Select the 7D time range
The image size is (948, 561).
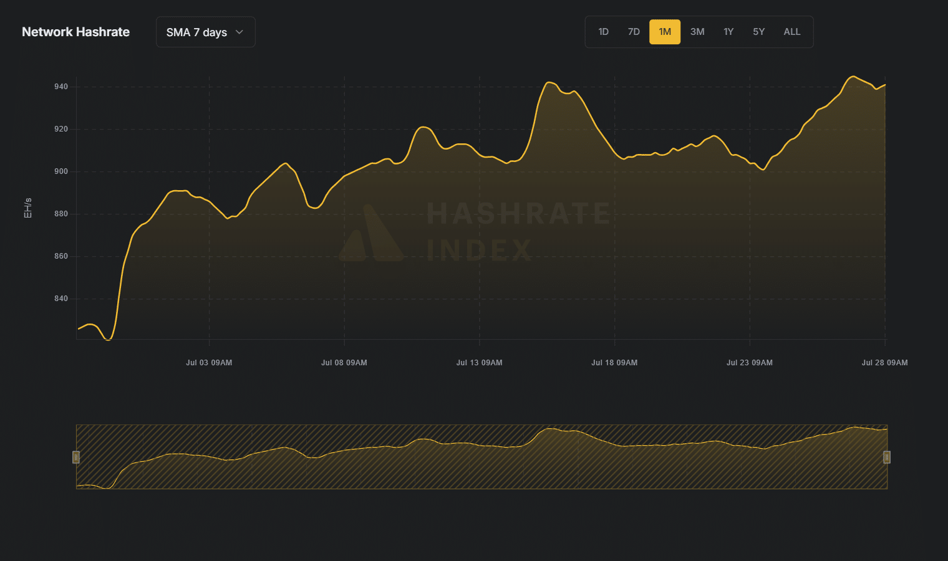tap(634, 32)
